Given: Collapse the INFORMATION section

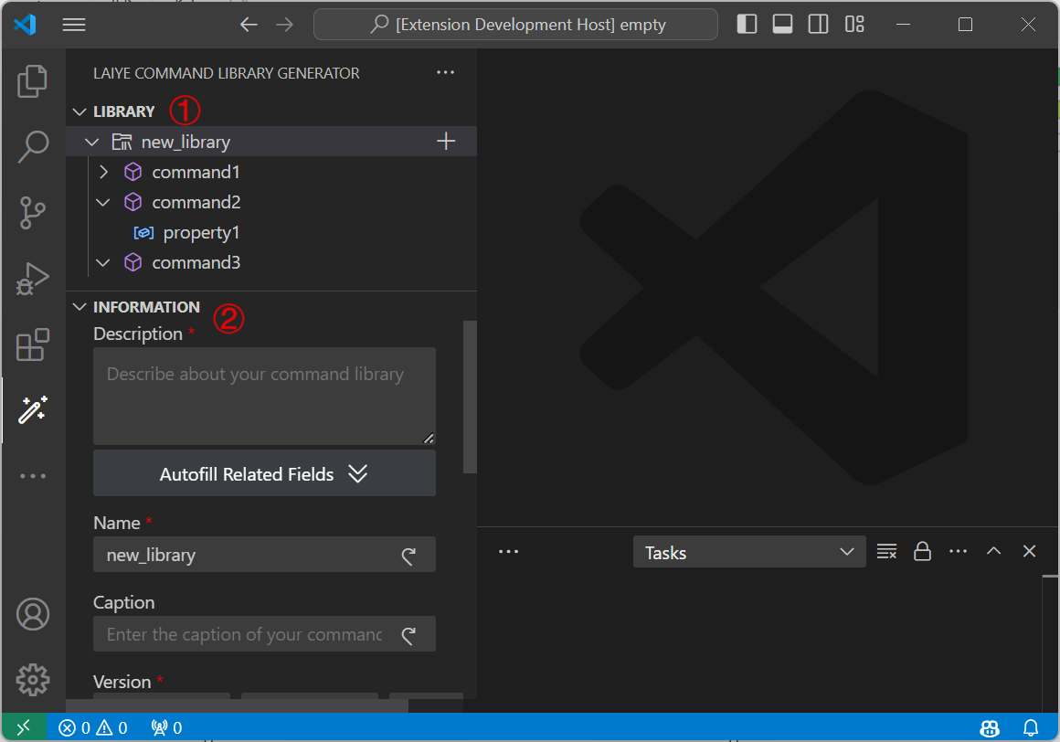Looking at the screenshot, I should [79, 307].
